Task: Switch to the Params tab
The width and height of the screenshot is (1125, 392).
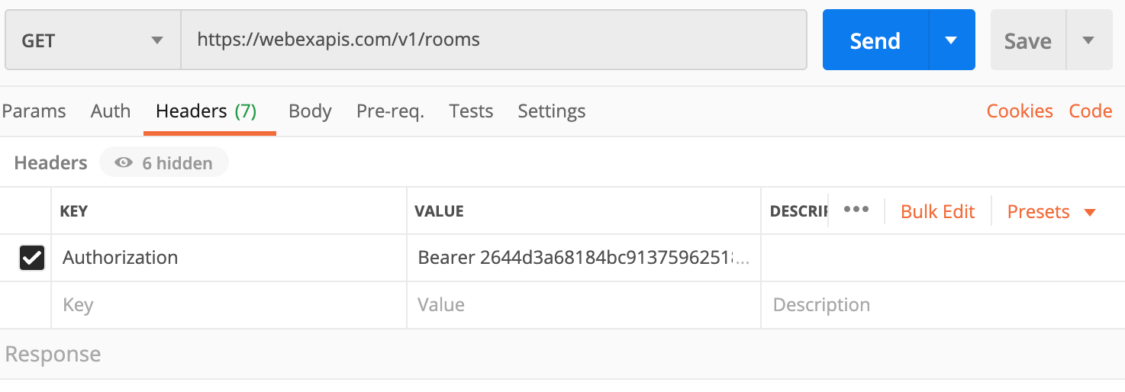Action: tap(34, 111)
